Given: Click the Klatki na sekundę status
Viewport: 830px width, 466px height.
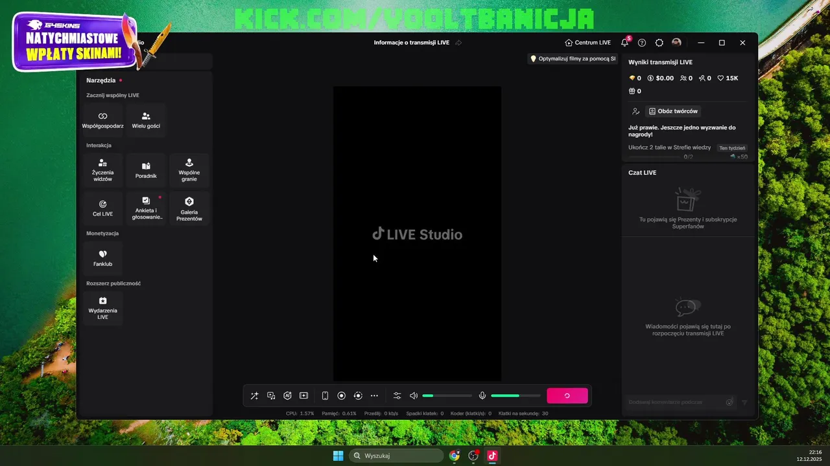Looking at the screenshot, I should (x=523, y=413).
